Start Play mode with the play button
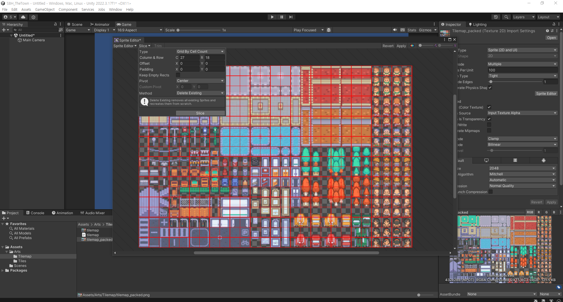The image size is (563, 302). click(x=272, y=17)
